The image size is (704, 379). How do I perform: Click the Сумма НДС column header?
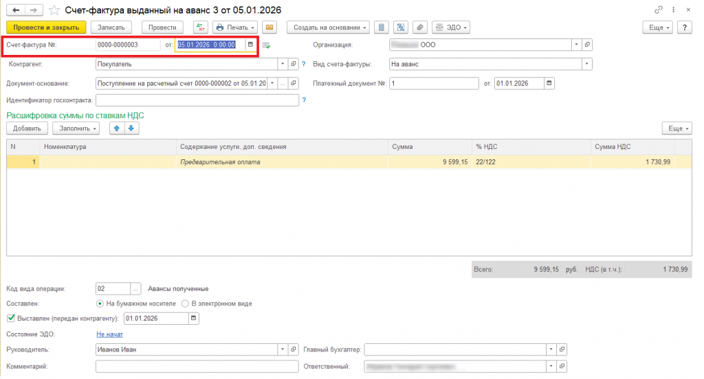click(632, 147)
